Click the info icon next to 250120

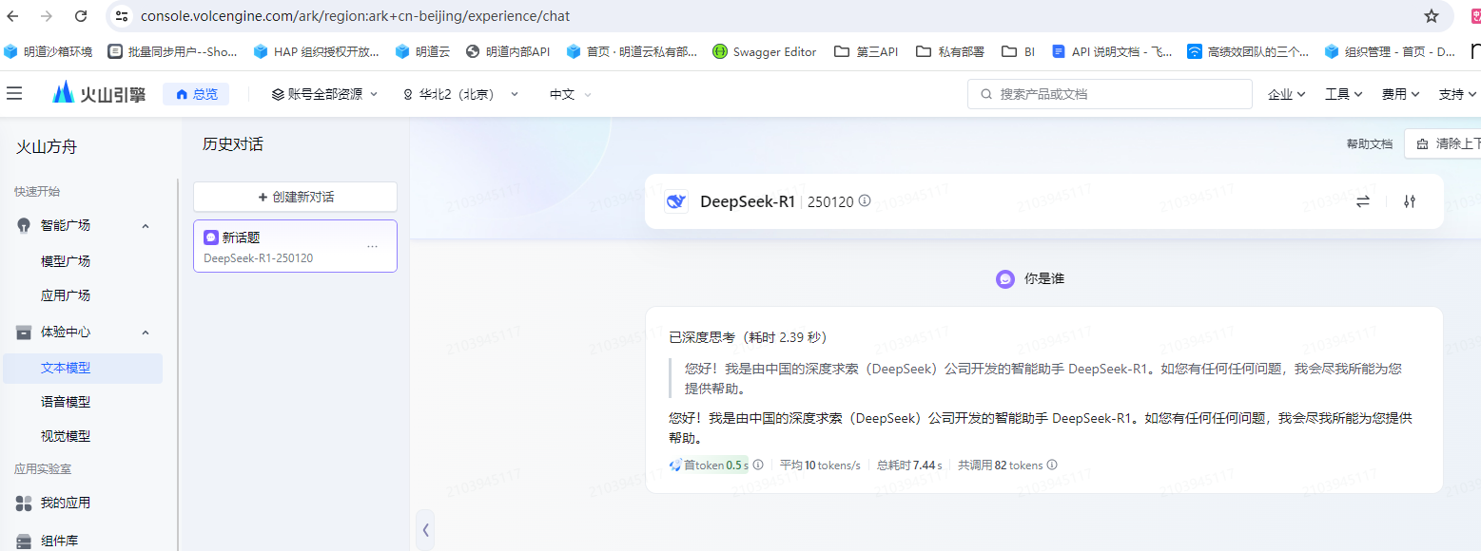(865, 201)
